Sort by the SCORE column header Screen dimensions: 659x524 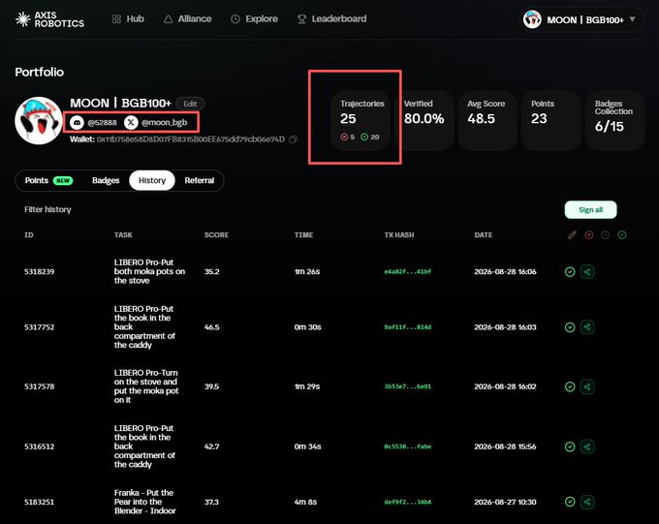216,235
